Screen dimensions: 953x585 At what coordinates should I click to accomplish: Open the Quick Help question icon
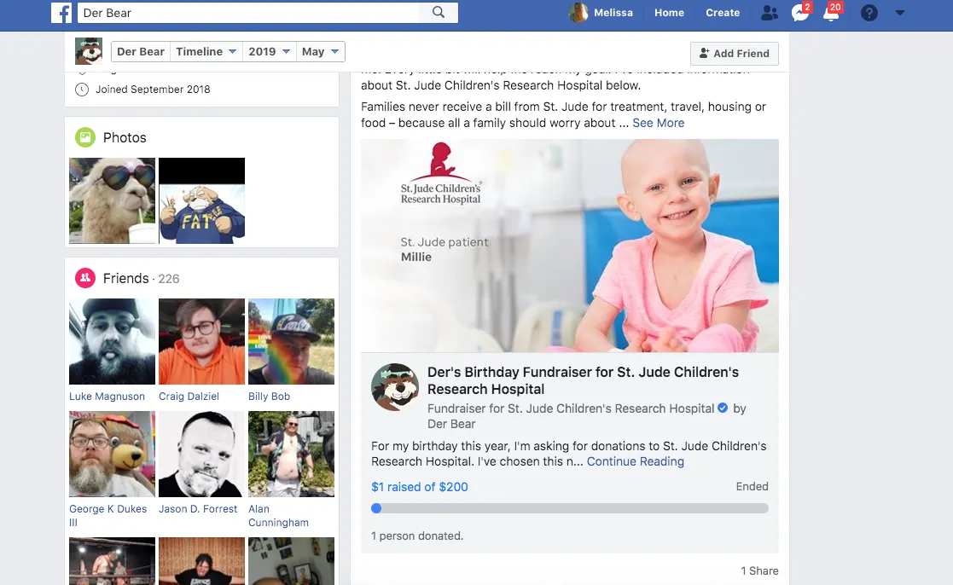coord(869,13)
